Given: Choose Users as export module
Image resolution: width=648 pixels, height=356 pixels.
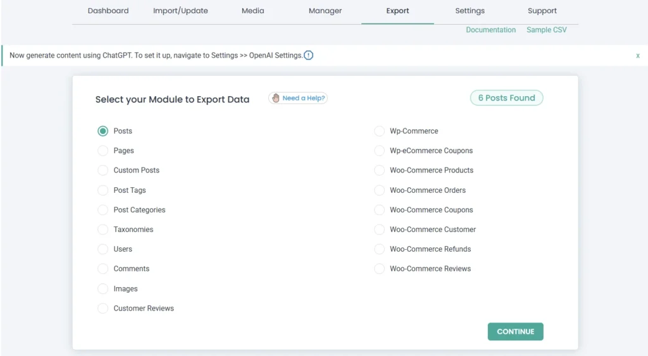Looking at the screenshot, I should click(x=103, y=249).
